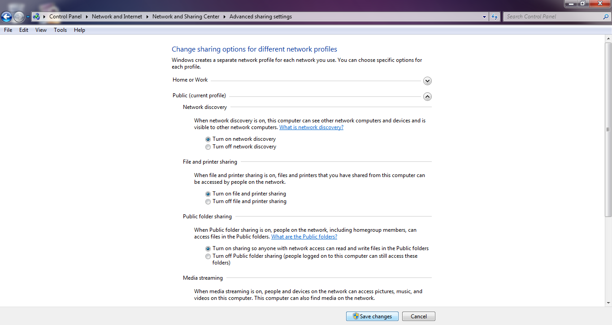Select Turn off Public folder sharing
The height and width of the screenshot is (325, 612).
pos(208,256)
